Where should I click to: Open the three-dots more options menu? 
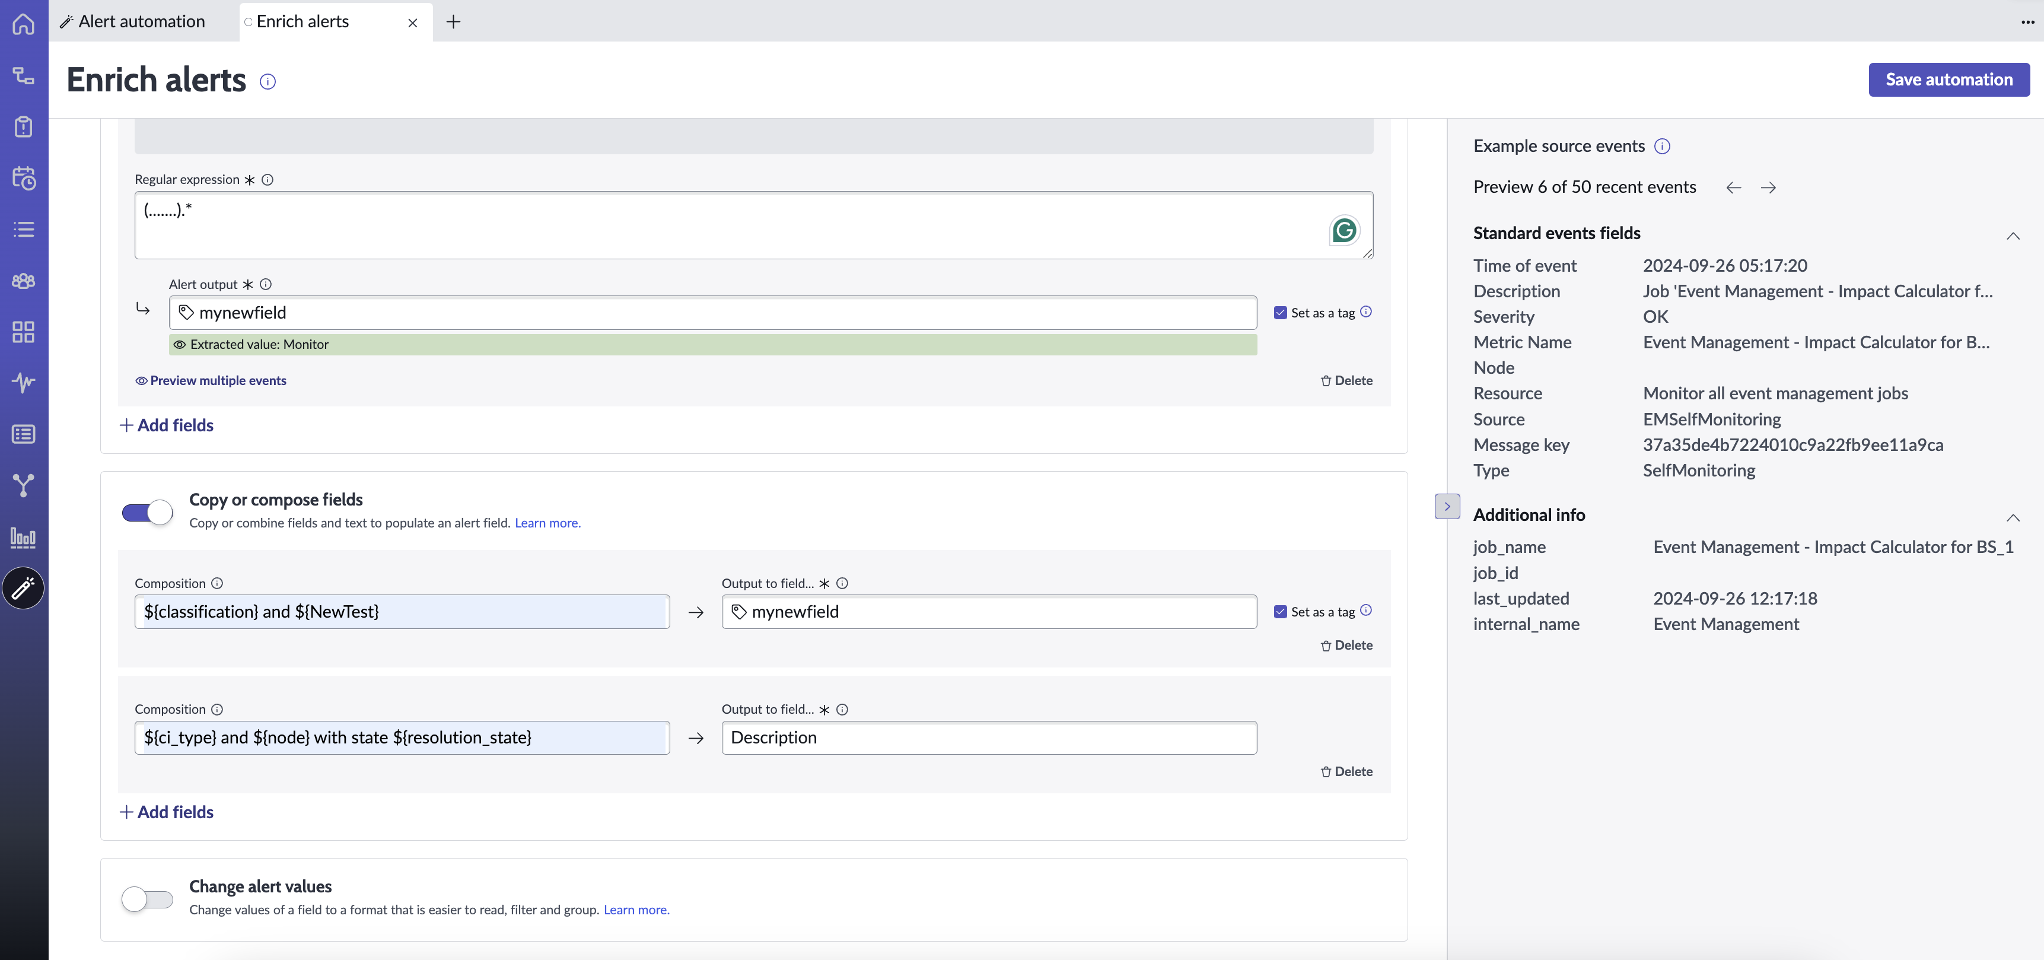(2027, 22)
